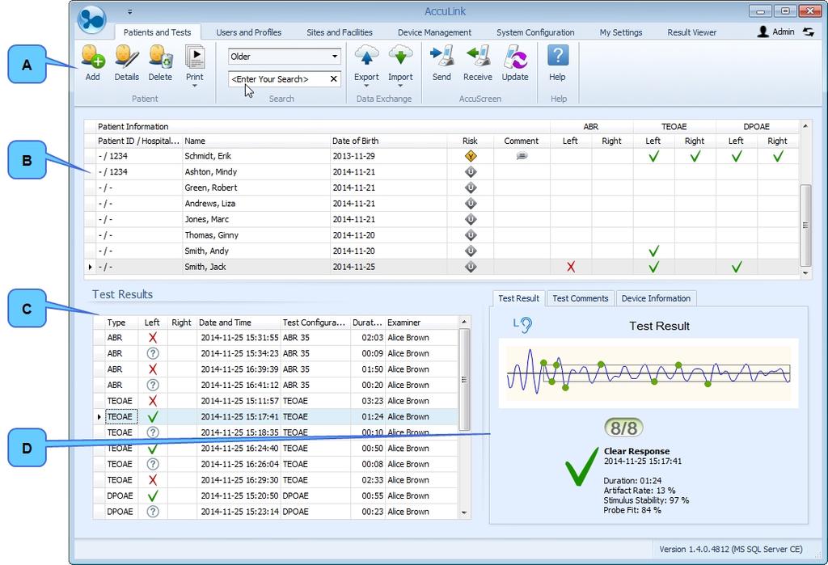Select the Patients and Tests tab
Screen dimensions: 828x565
(158, 32)
